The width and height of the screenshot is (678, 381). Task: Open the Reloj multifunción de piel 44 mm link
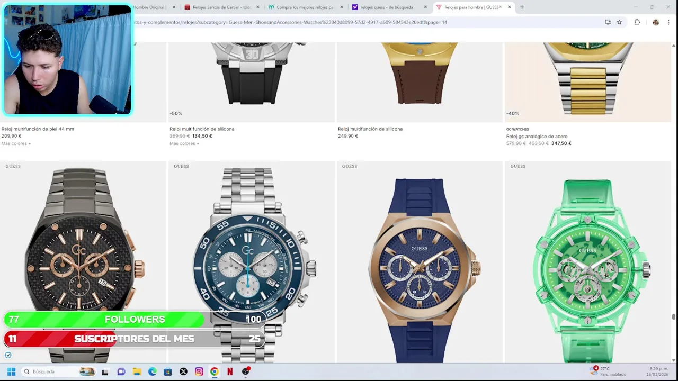(x=38, y=129)
